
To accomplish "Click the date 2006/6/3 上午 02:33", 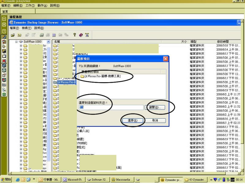I will pos(228,123).
